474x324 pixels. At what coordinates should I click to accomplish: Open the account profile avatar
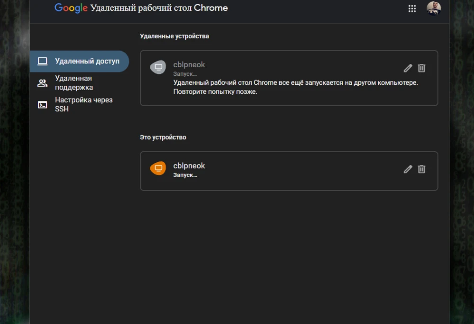coord(433,8)
